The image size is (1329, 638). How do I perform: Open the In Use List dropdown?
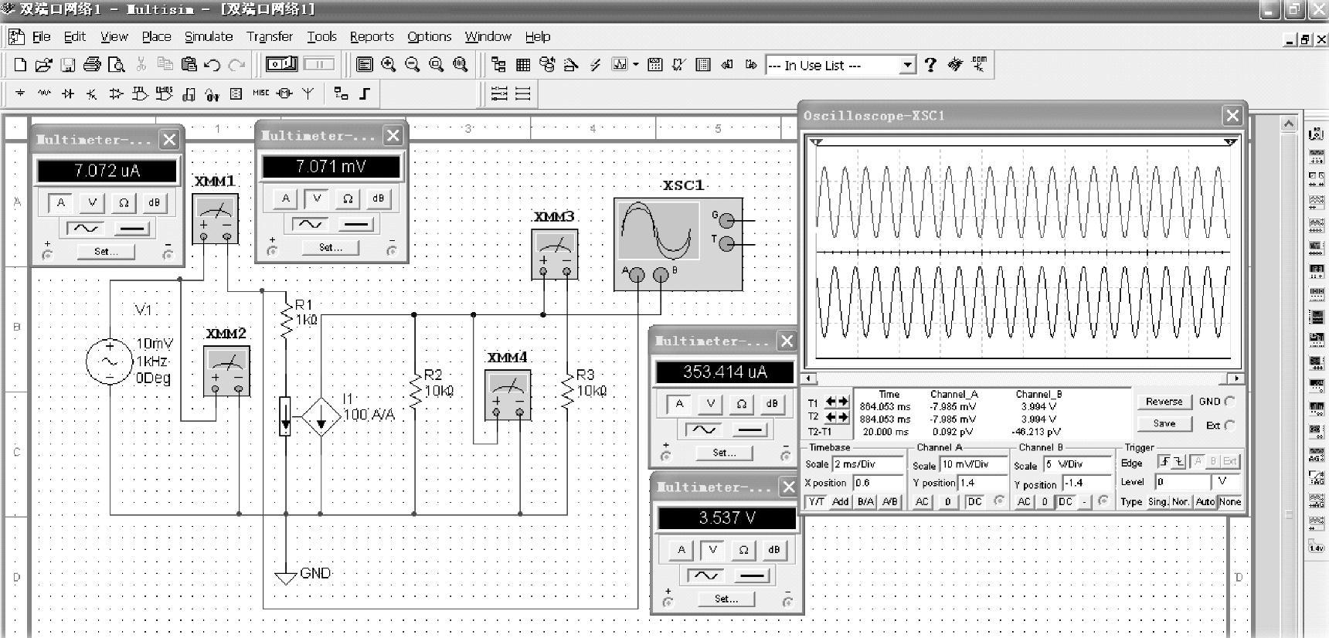pos(908,66)
